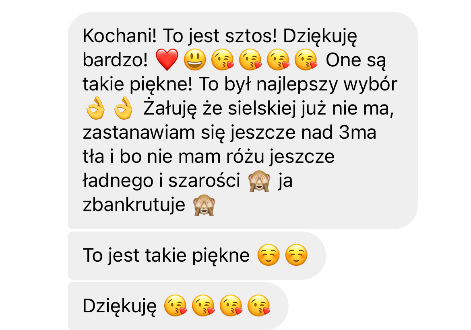Click the first relieved face emoji
The height and width of the screenshot is (330, 471).
pyautogui.click(x=269, y=255)
